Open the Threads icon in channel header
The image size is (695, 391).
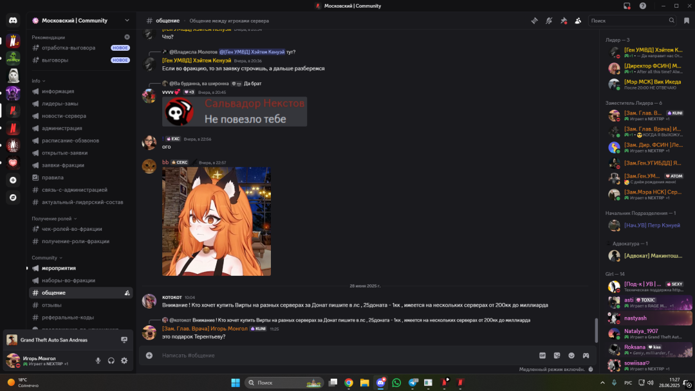tap(535, 21)
